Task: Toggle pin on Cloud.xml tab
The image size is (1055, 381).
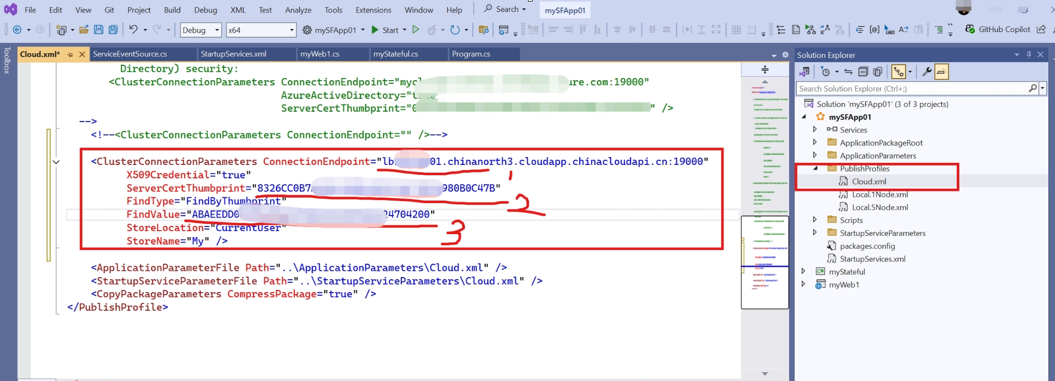Action: (70, 54)
